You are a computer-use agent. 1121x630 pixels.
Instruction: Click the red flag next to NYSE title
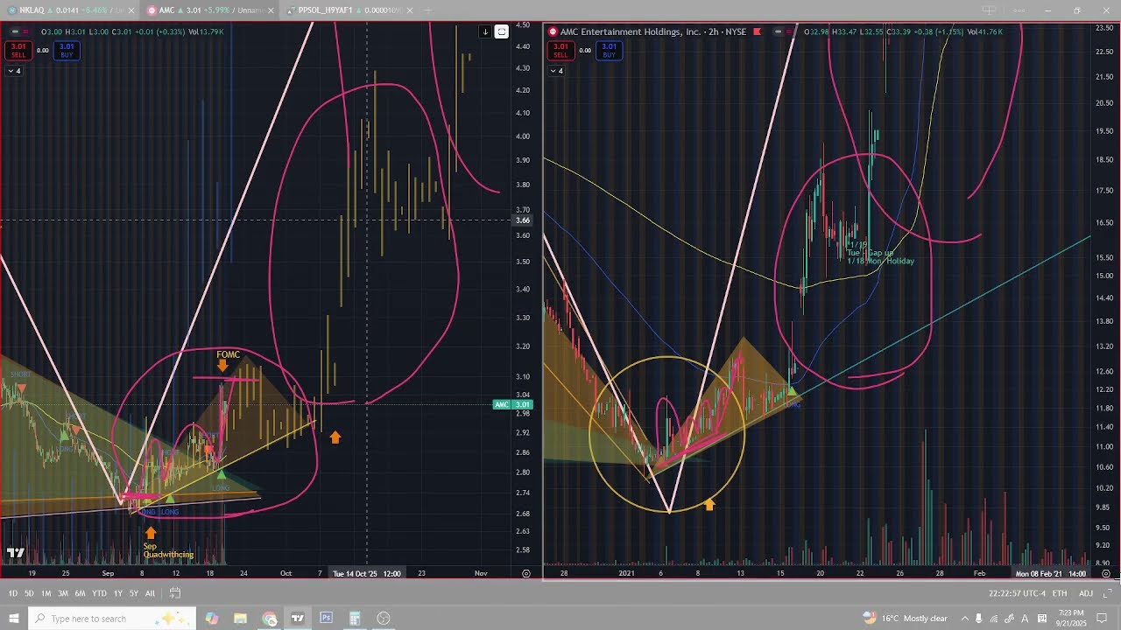[x=757, y=31]
